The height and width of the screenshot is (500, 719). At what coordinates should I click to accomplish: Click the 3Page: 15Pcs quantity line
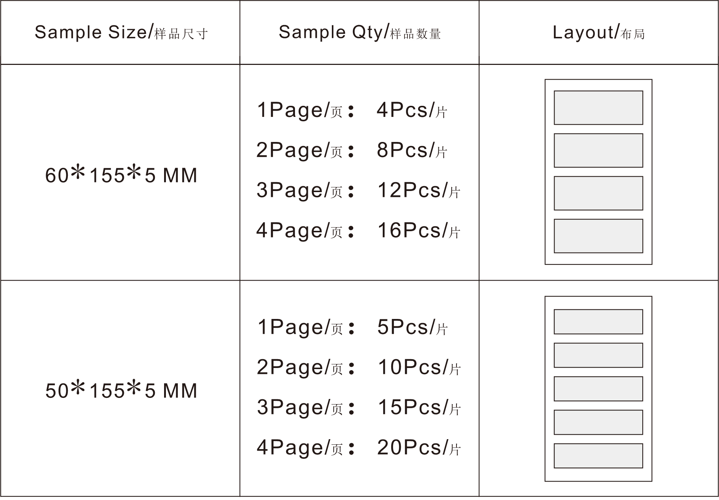click(x=358, y=407)
